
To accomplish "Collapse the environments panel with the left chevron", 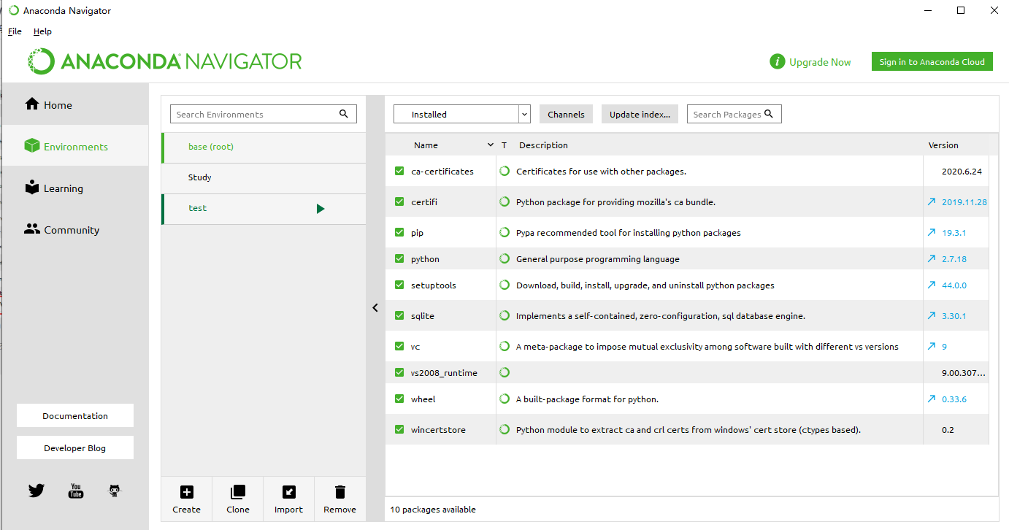I will tap(375, 308).
